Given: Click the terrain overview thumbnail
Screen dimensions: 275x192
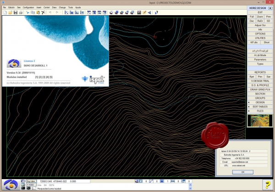Looking at the screenshot, I should pos(260,121).
